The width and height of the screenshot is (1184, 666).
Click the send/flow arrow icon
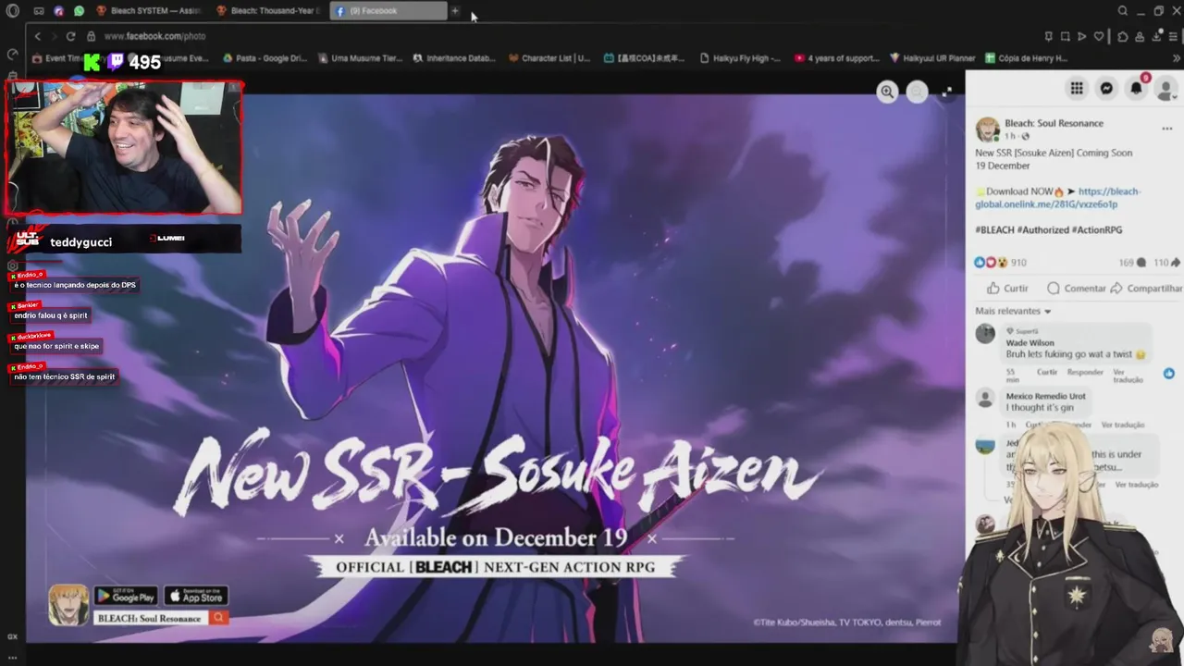[1081, 36]
